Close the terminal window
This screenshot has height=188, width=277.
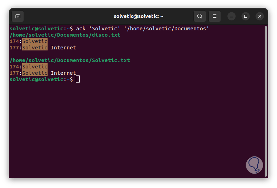[x=260, y=16]
